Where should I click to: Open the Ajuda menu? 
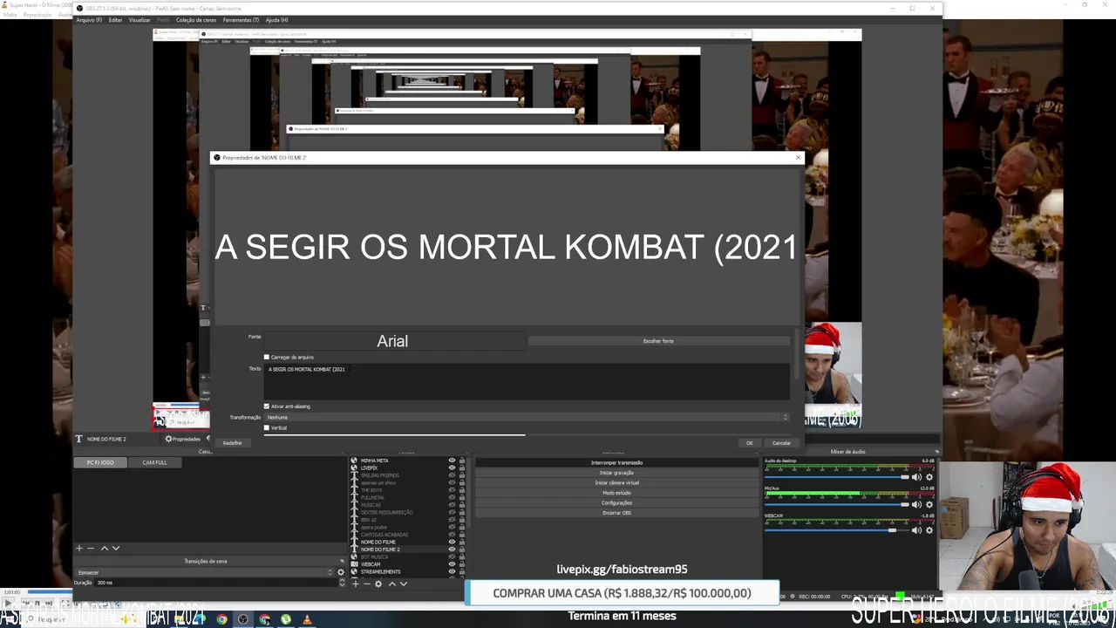pos(276,20)
